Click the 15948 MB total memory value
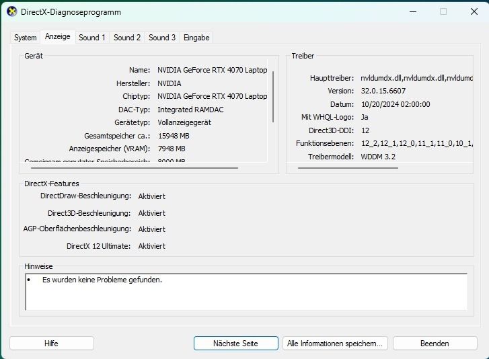This screenshot has width=489, height=359. [x=174, y=136]
